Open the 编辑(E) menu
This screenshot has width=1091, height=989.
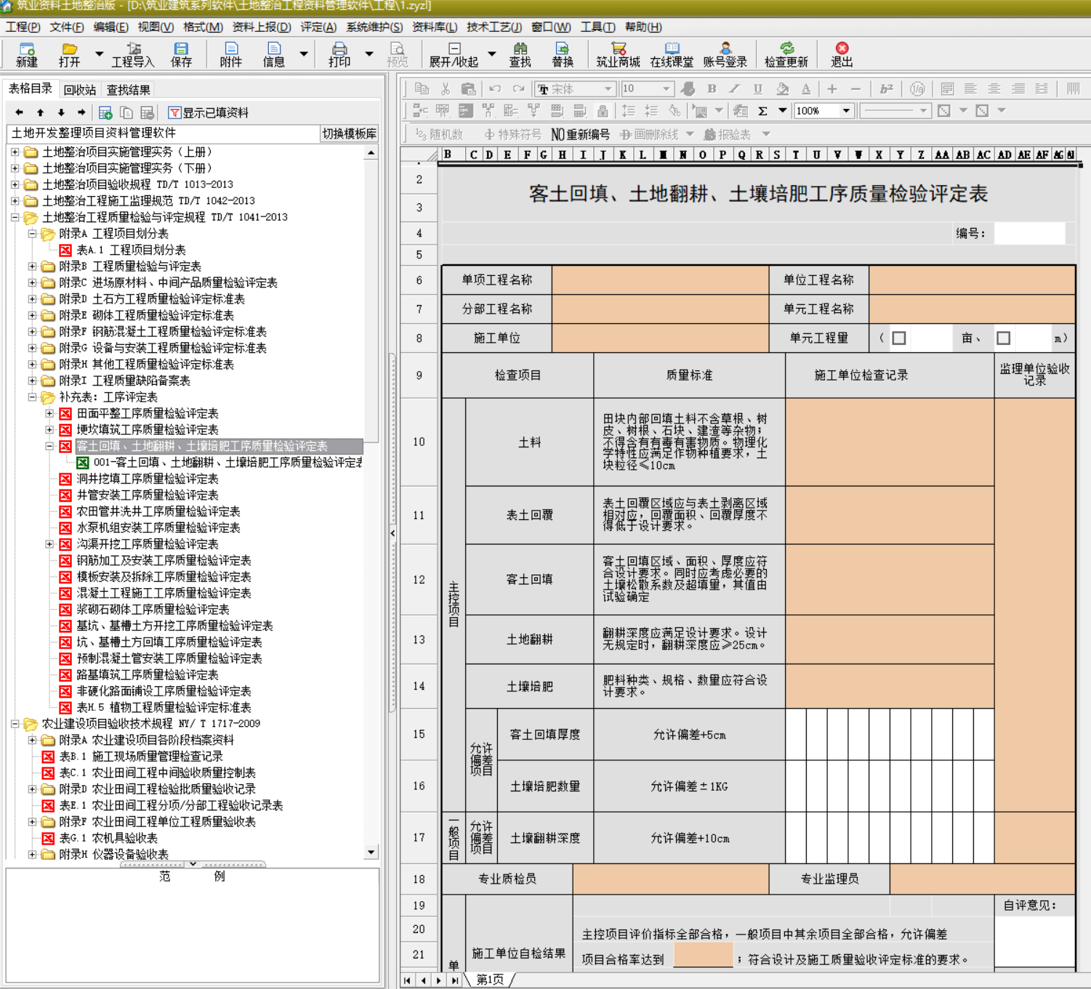(110, 27)
